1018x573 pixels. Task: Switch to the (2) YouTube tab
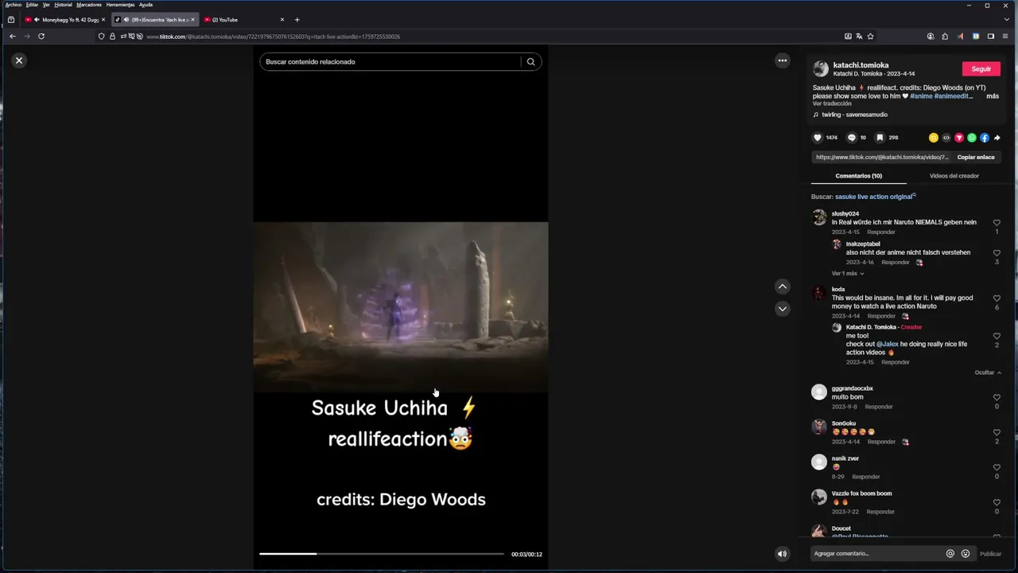(x=243, y=20)
